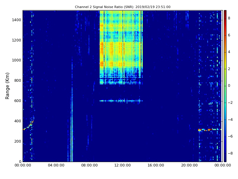Click the colorbar label −6
The width and height of the screenshot is (238, 179).
tap(230, 136)
